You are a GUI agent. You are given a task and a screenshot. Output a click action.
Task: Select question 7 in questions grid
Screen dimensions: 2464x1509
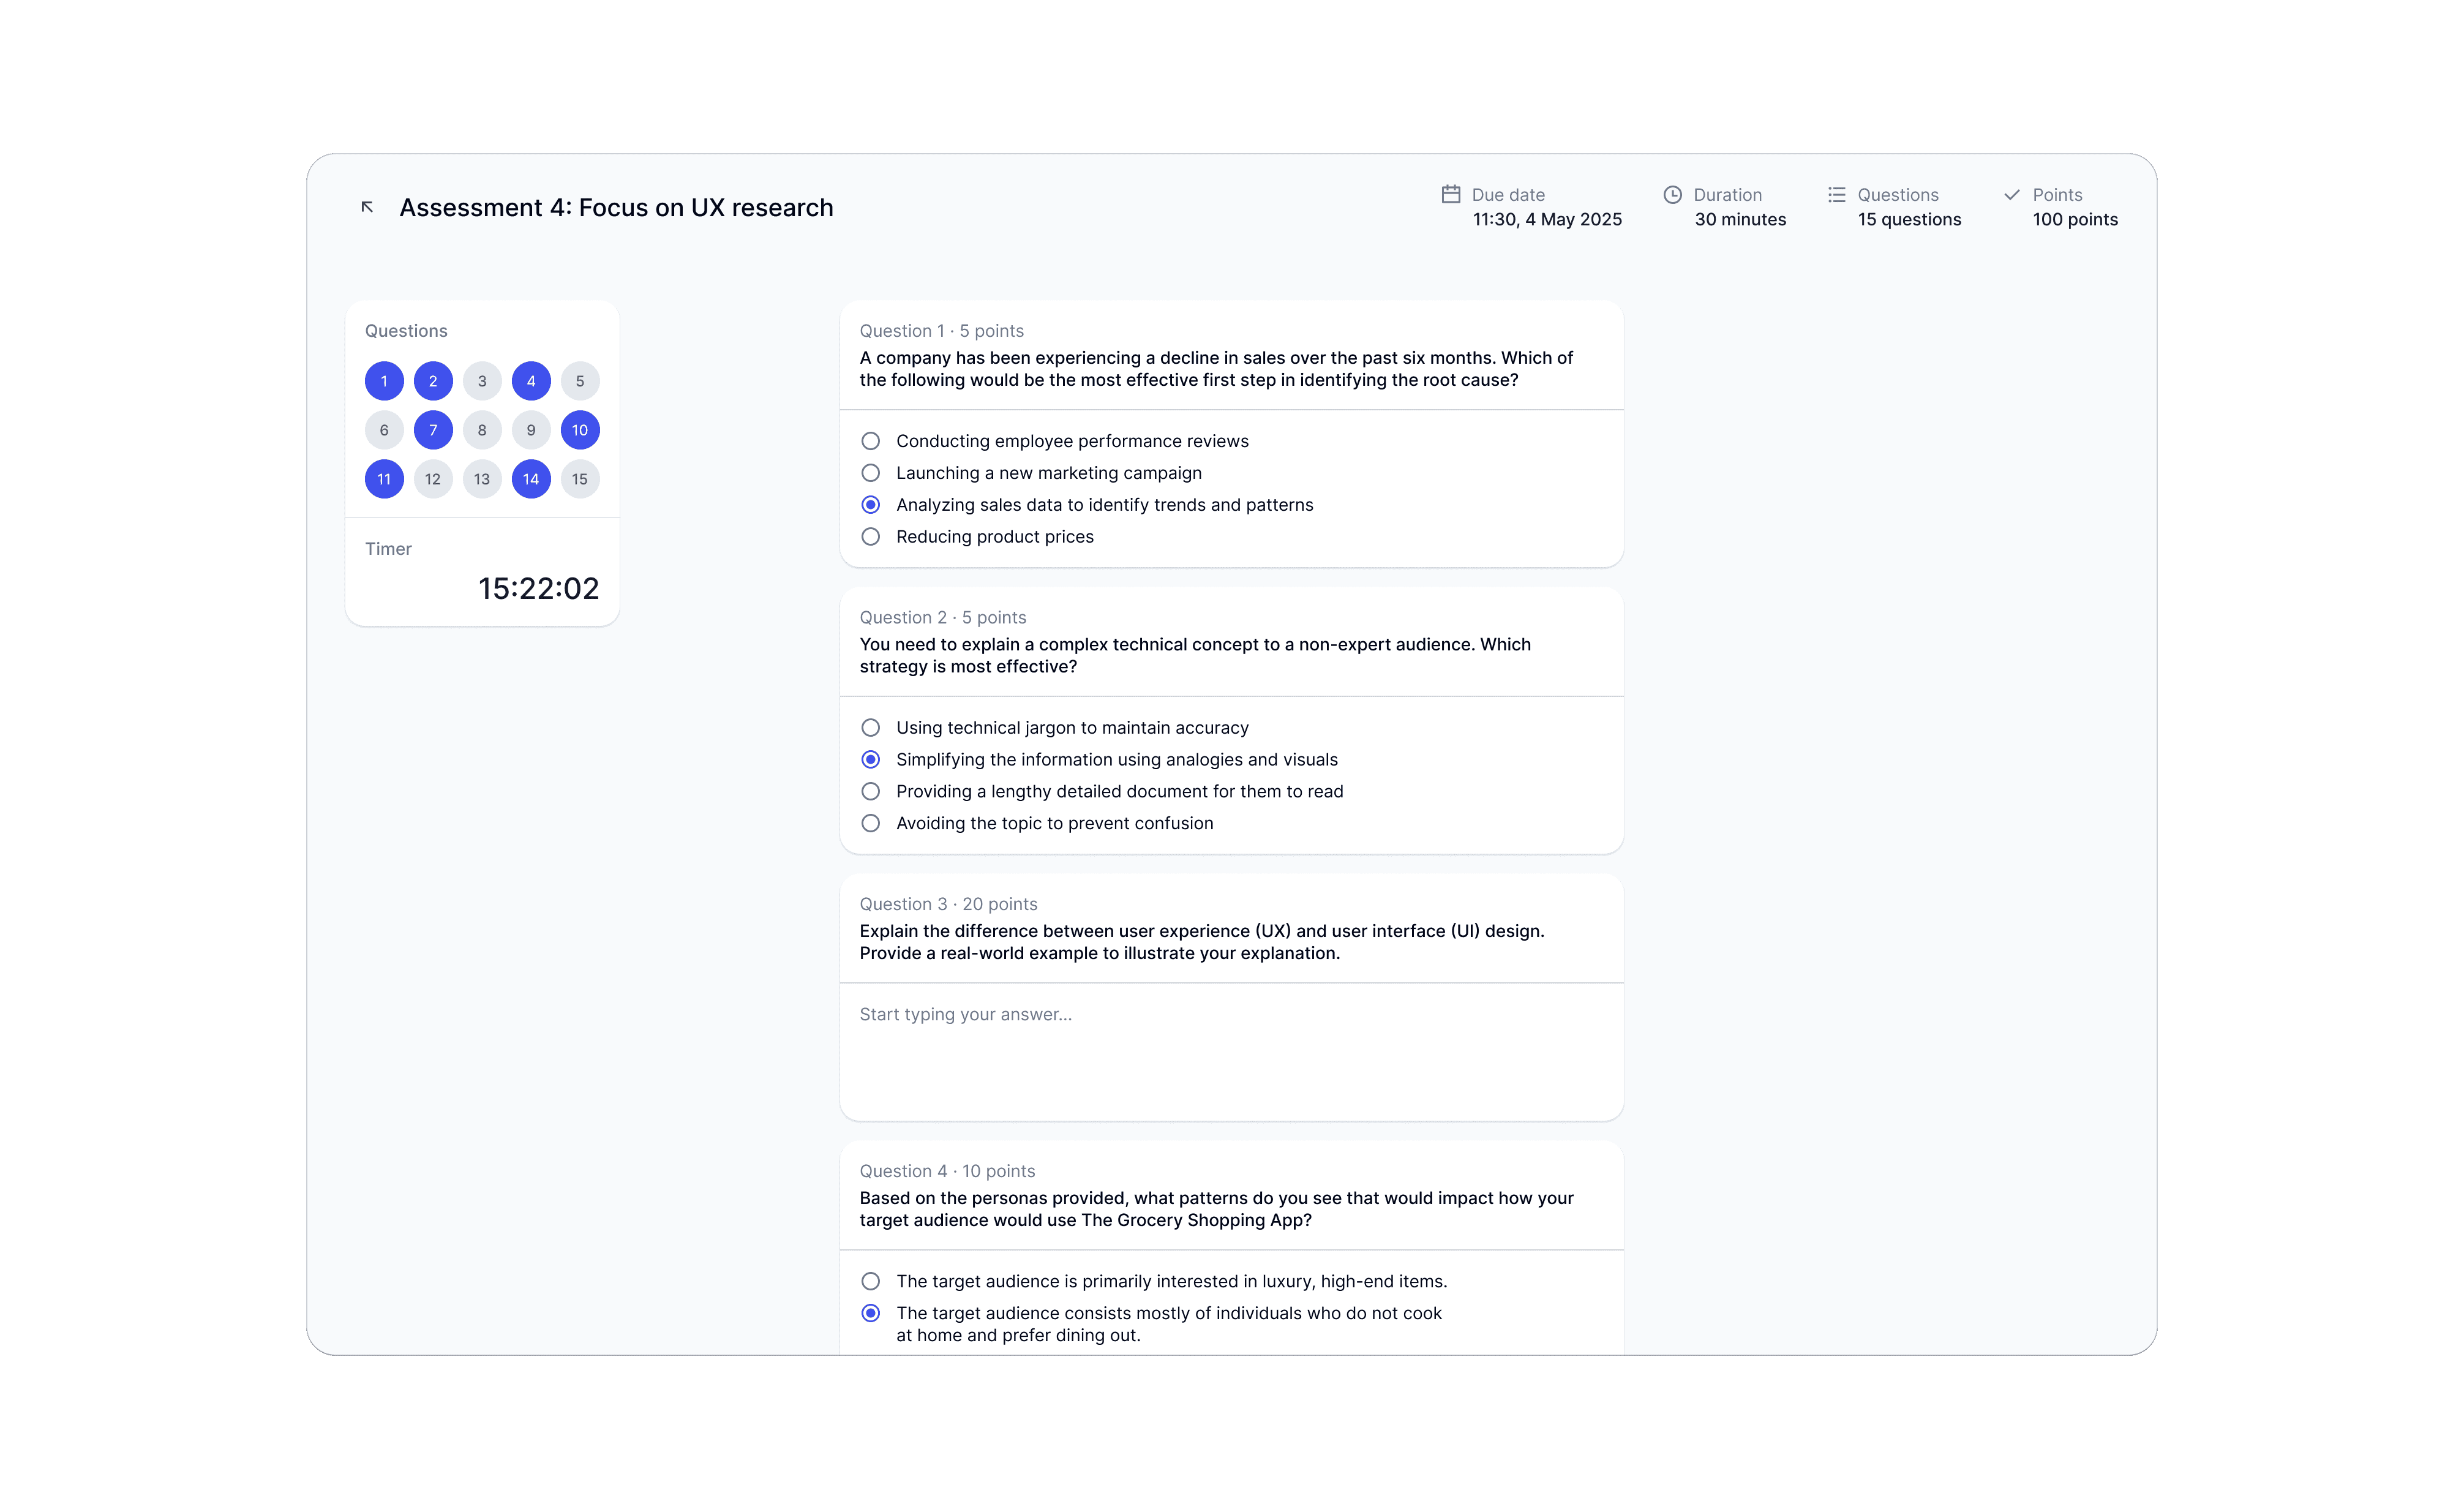tap(433, 430)
